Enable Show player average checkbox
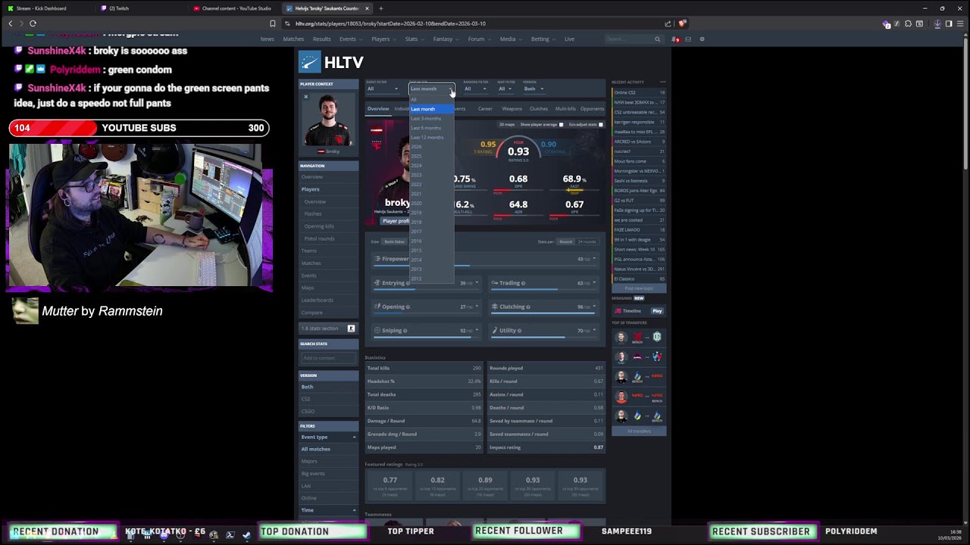 coord(561,124)
